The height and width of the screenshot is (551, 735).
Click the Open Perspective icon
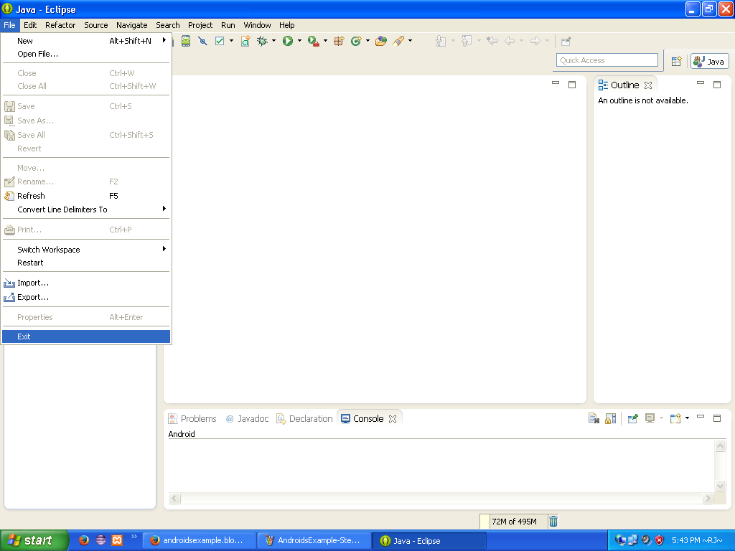pos(676,62)
